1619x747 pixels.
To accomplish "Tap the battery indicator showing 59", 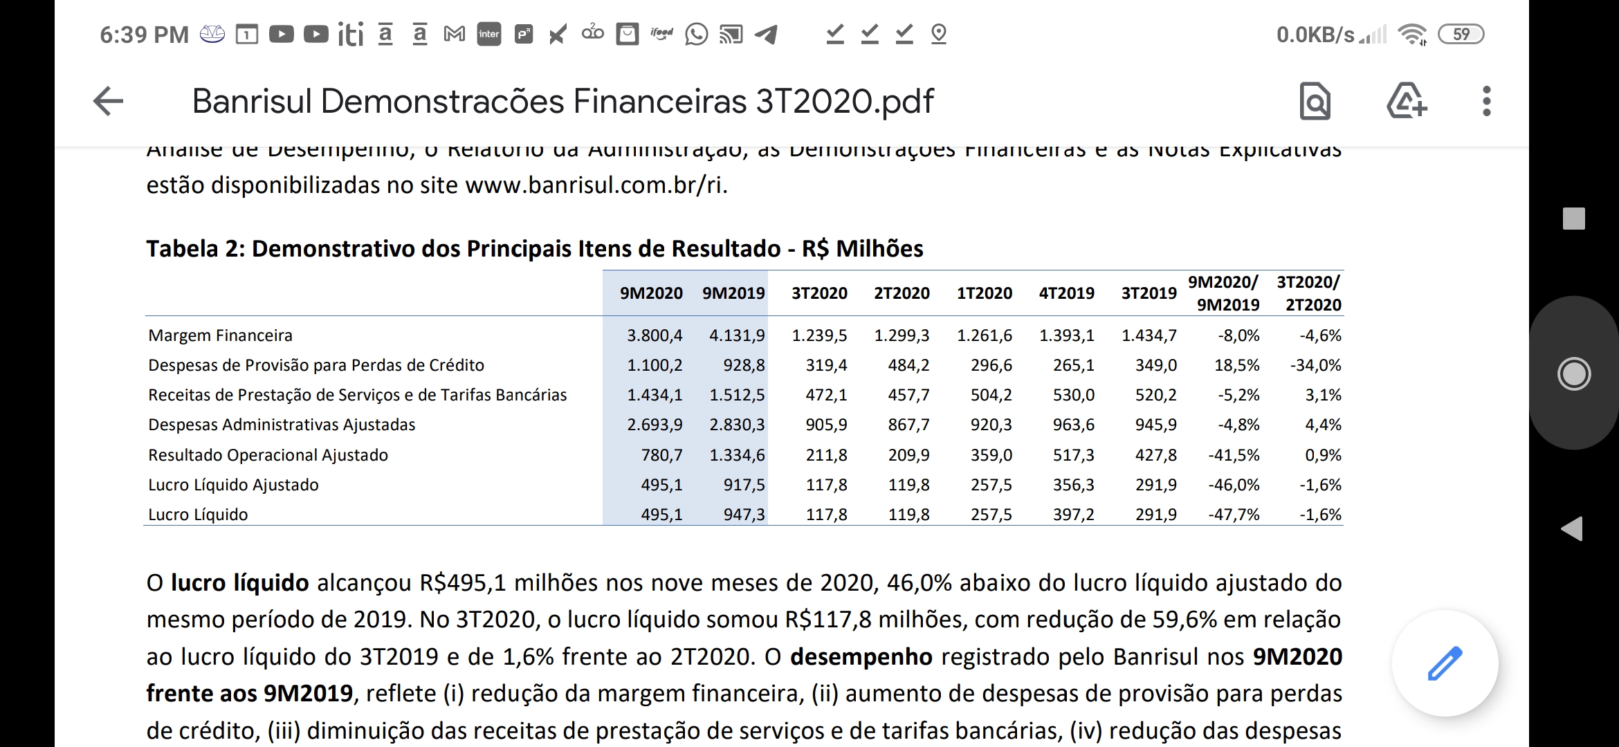I will (1461, 34).
